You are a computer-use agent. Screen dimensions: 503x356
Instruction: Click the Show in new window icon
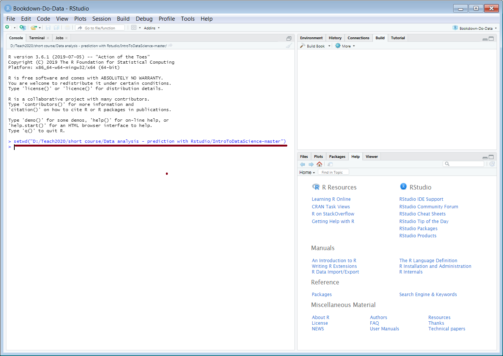pos(330,164)
